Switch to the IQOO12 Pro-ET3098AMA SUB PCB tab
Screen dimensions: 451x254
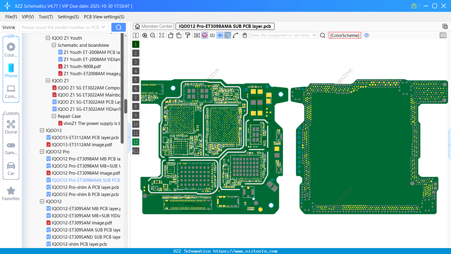[x=224, y=26]
